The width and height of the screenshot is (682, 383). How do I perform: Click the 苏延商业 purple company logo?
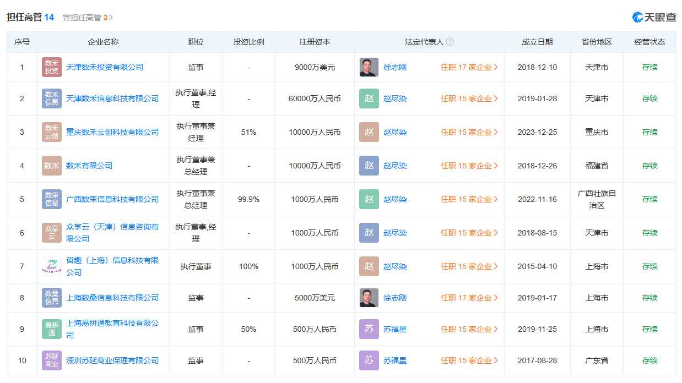[52, 360]
